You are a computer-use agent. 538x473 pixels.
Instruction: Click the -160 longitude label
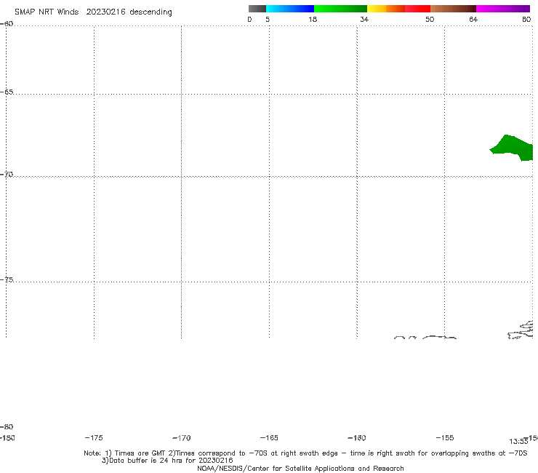click(x=357, y=437)
